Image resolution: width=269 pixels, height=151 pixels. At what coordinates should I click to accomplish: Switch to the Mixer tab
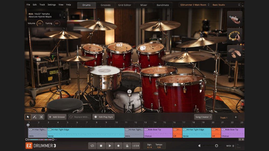(x=144, y=5)
